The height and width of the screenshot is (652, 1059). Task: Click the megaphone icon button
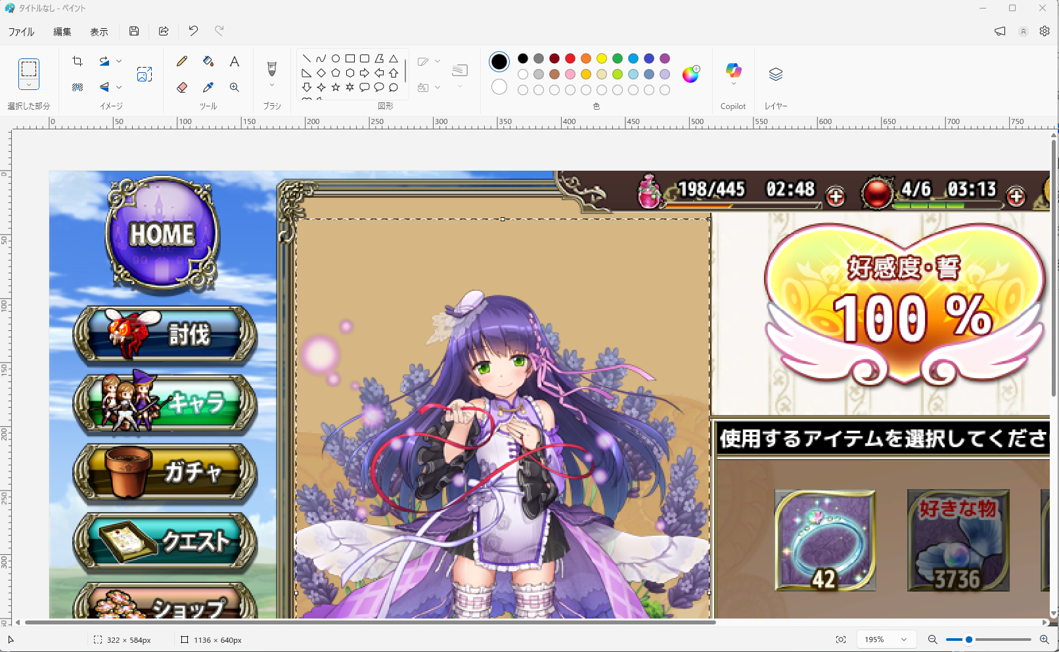pyautogui.click(x=1000, y=31)
